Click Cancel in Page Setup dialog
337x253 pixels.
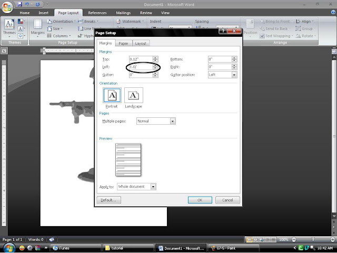227,200
